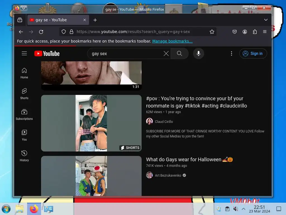Open the #pov Shorts video thumbnail
The height and width of the screenshot is (215, 286).
(91, 123)
